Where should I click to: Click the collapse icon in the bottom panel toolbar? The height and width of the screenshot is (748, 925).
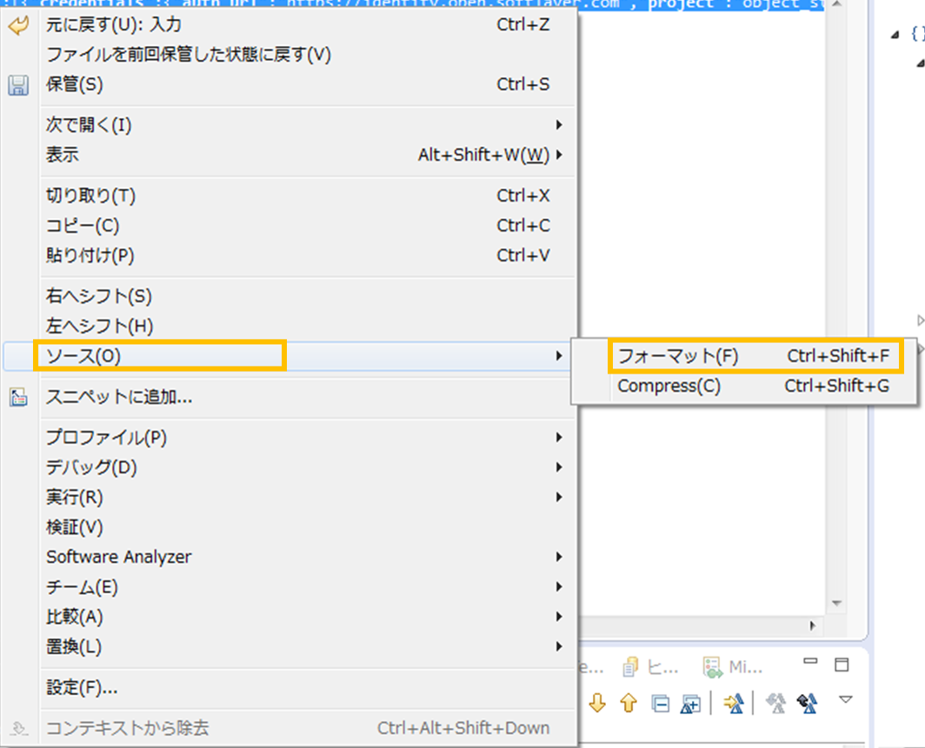click(x=660, y=704)
